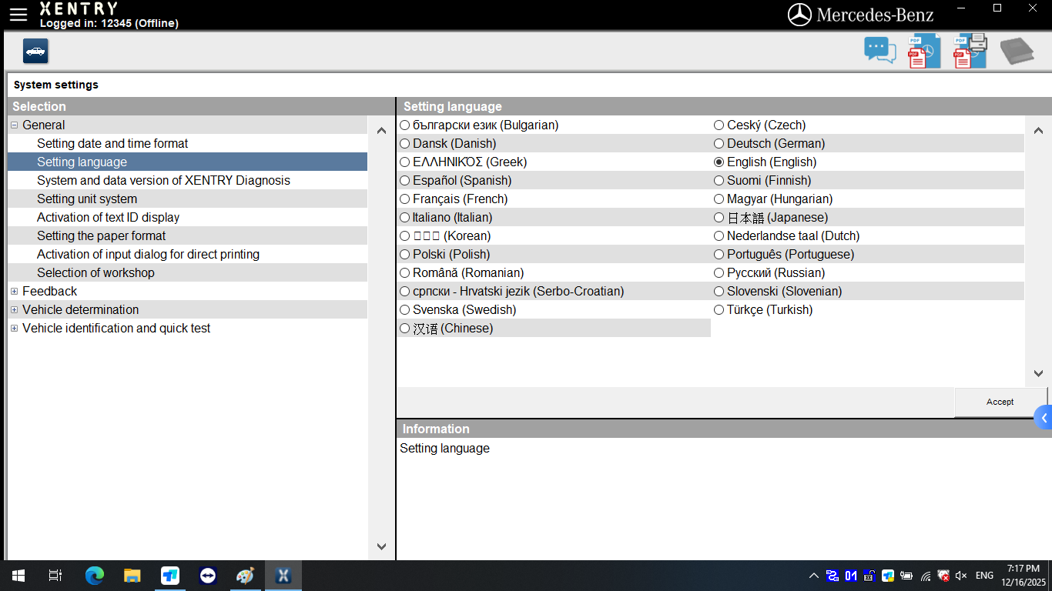Print document using the PDF printer icon
1052x591 pixels.
coord(969,49)
